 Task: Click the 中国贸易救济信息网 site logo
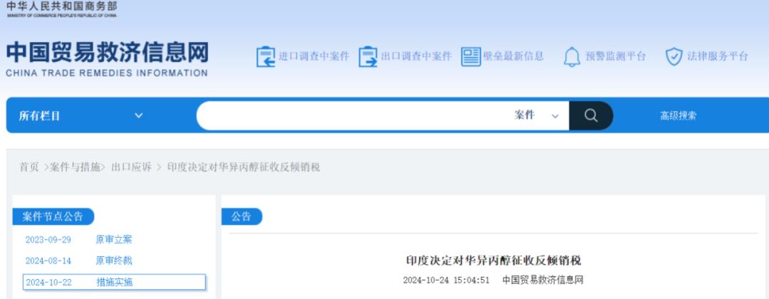pos(107,59)
